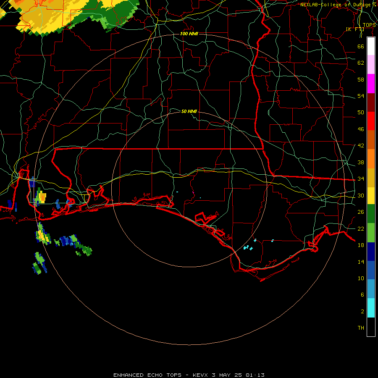The width and height of the screenshot is (378, 378).
Task: Click the 26 value on the legend scale
Action: [361, 212]
